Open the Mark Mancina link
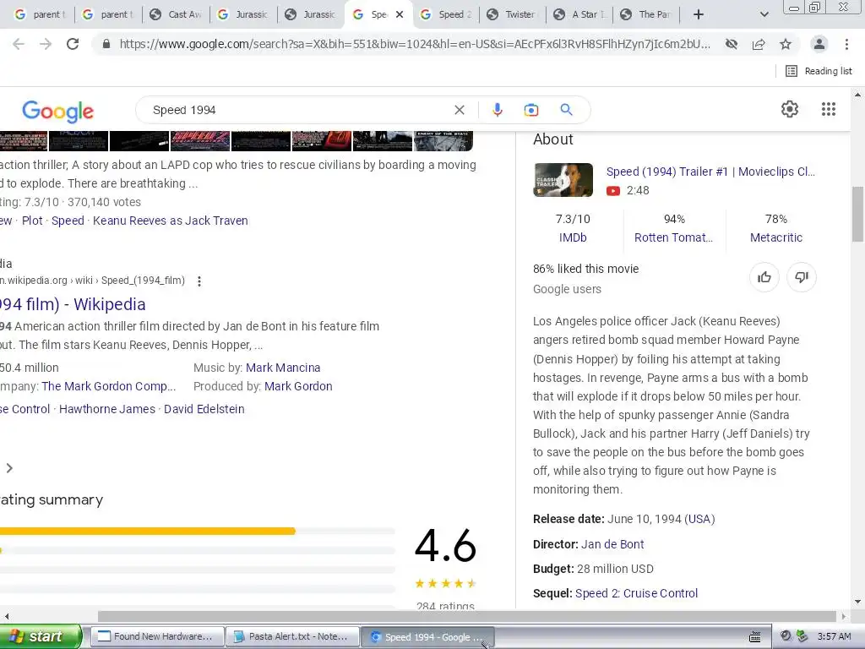Screen dimensions: 865x649 point(283,368)
